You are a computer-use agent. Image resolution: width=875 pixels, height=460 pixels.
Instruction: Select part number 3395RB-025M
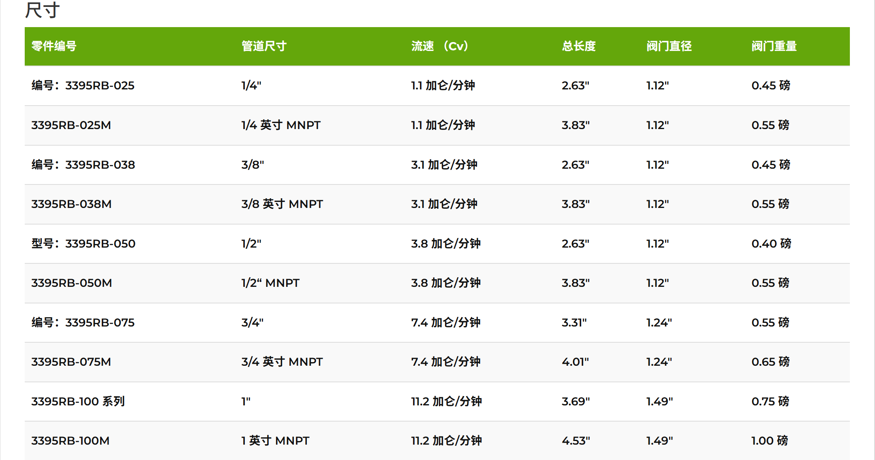click(71, 125)
